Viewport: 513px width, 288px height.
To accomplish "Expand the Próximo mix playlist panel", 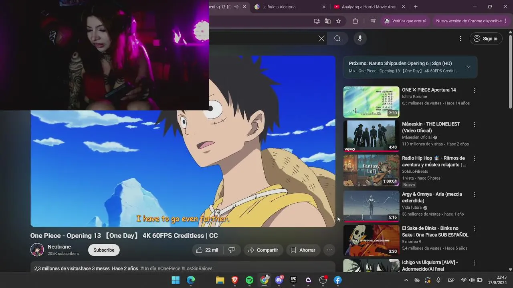I will tap(468, 67).
